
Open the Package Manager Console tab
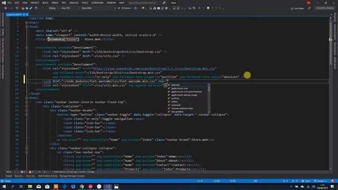tap(72, 176)
